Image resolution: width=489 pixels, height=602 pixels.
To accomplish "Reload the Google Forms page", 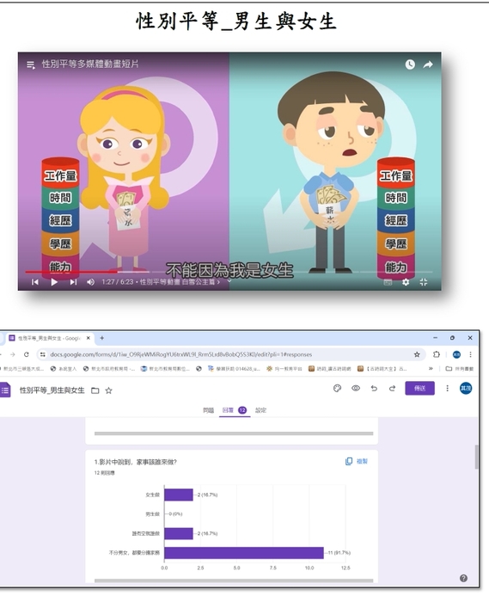I will pos(26,354).
